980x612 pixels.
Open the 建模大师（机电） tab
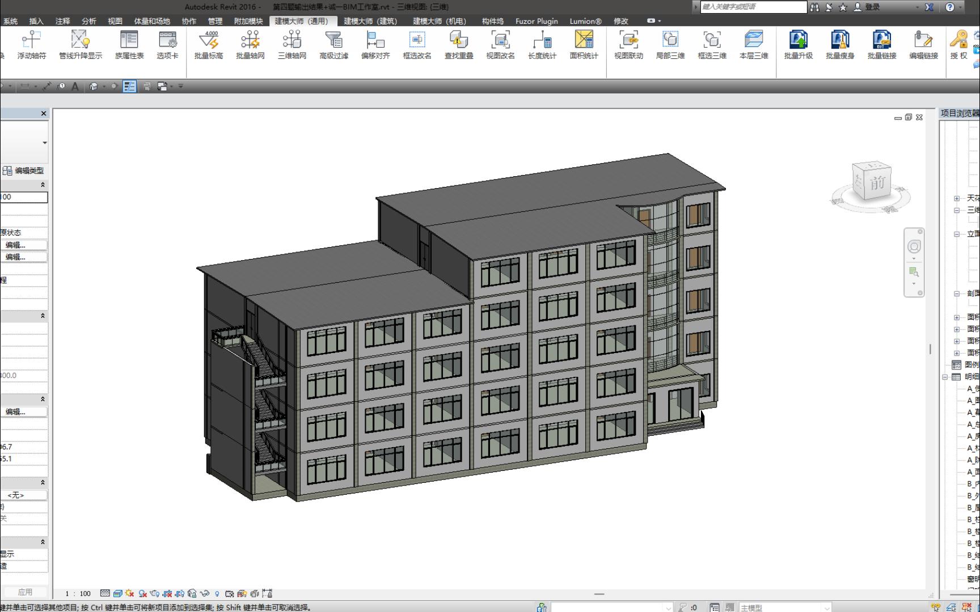[440, 21]
